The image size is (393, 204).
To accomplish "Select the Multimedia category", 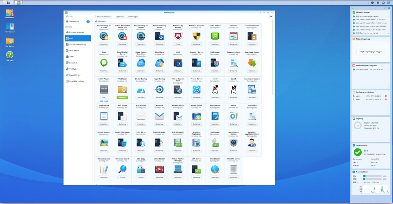I will click(x=78, y=50).
